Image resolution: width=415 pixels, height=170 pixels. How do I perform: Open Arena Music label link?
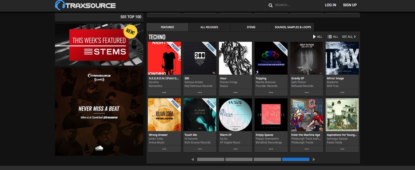[x=157, y=142]
